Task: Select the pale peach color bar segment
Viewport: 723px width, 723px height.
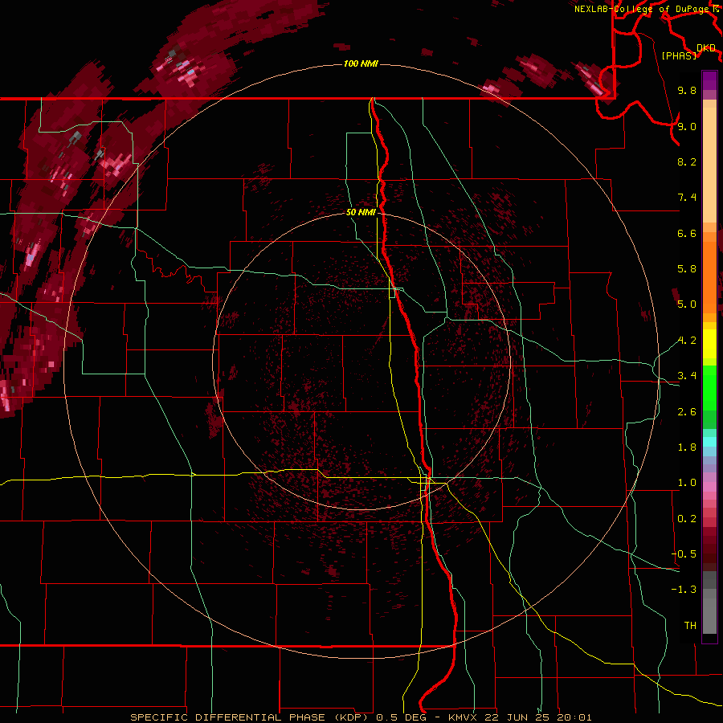Action: (709, 165)
